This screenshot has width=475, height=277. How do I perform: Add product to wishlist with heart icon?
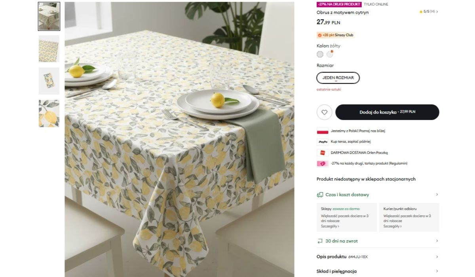tap(324, 112)
